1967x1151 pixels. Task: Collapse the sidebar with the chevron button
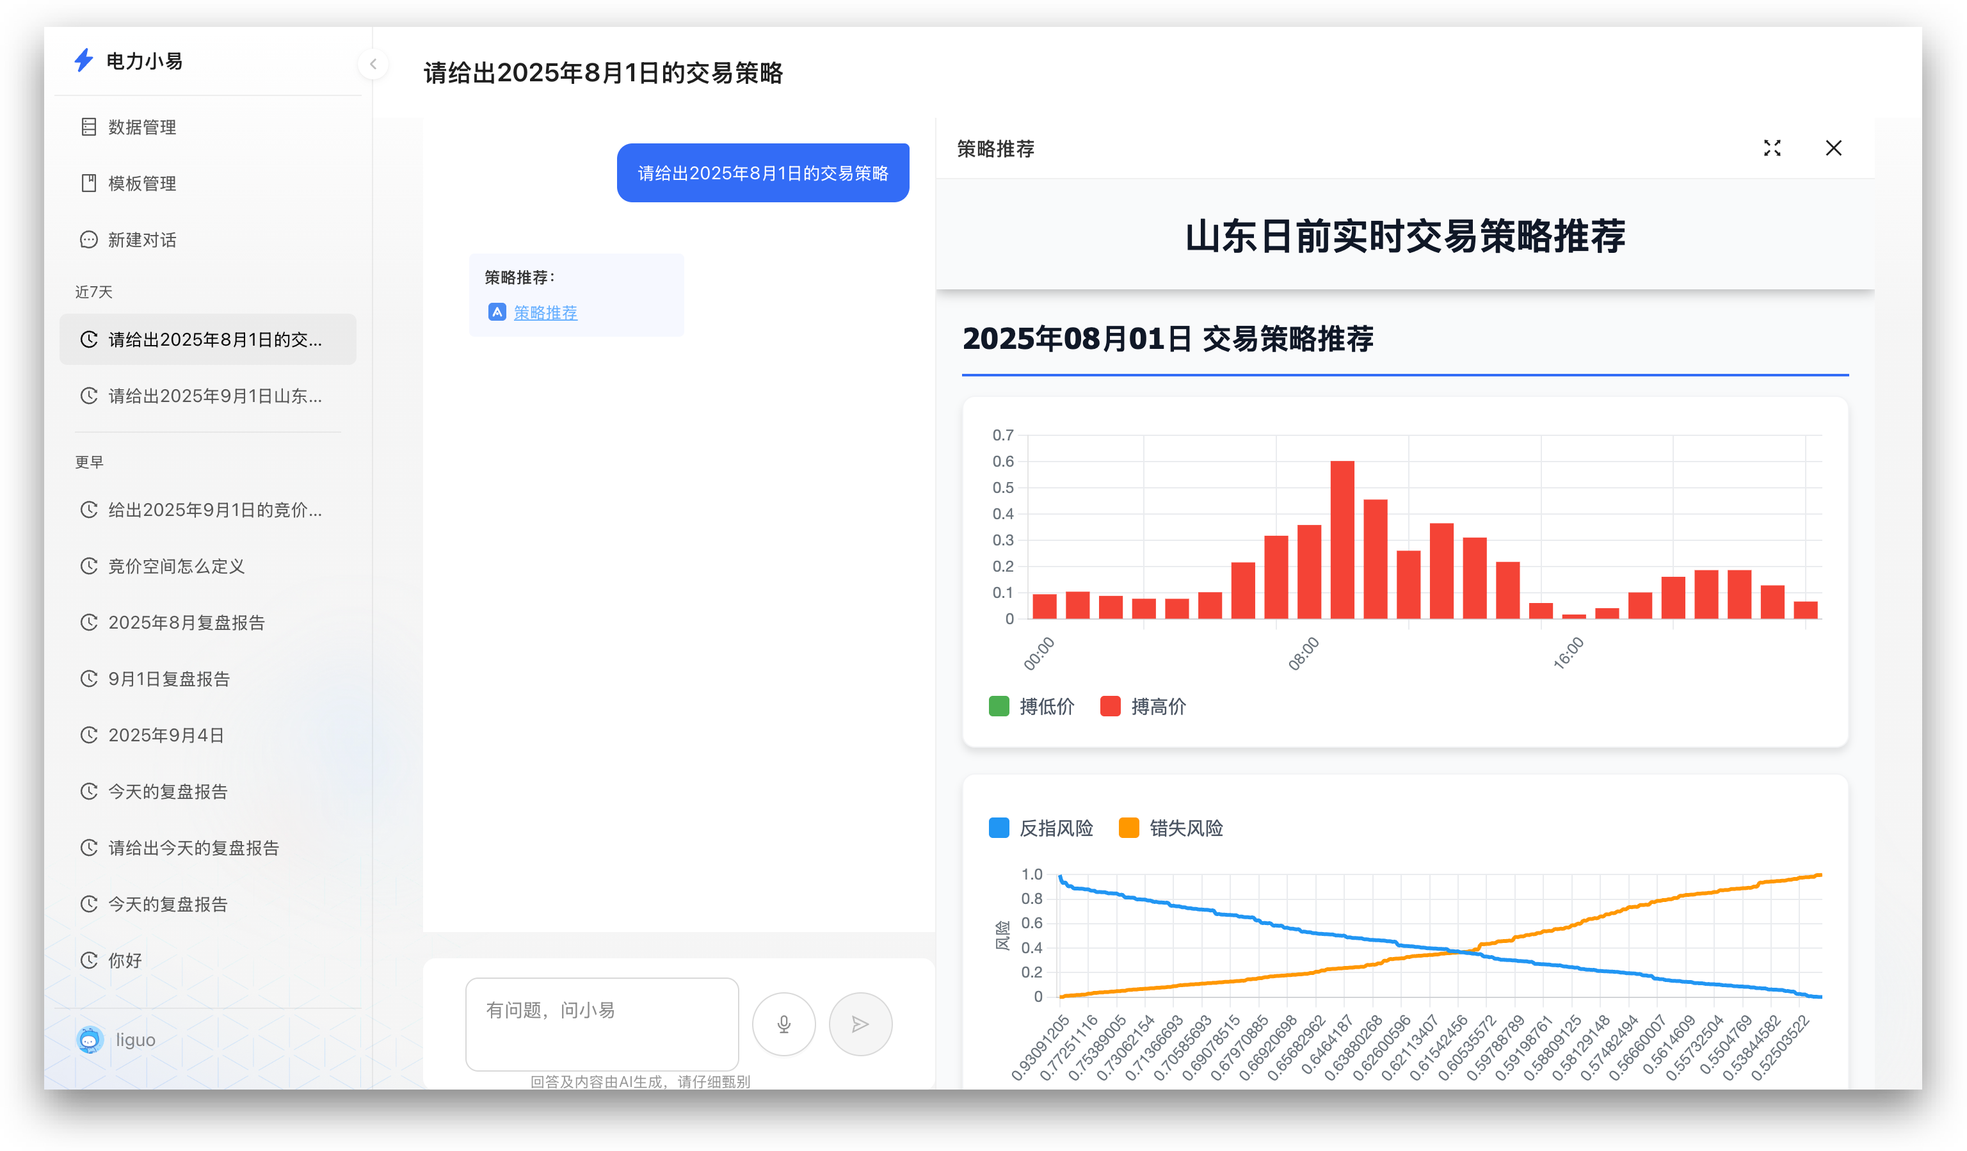(x=373, y=64)
